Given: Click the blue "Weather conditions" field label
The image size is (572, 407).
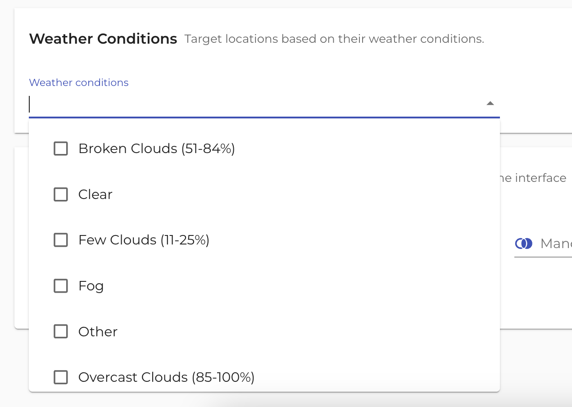Looking at the screenshot, I should tap(79, 82).
